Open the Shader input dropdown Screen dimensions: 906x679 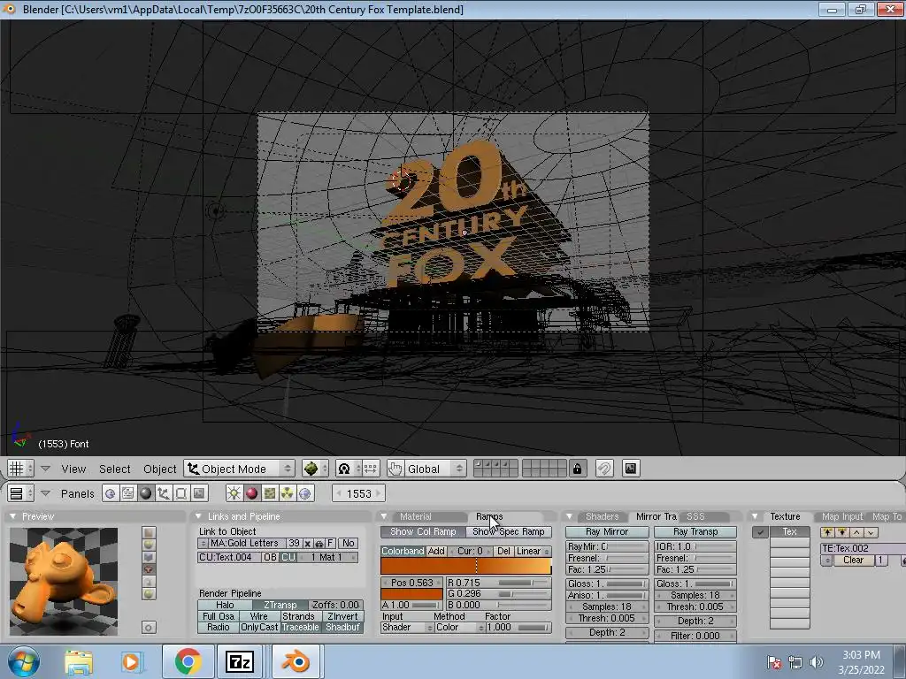(x=407, y=628)
